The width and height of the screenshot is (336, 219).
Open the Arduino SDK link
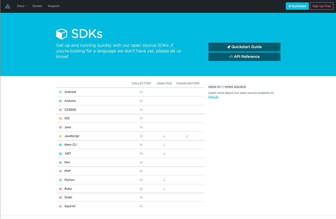[x=70, y=101]
